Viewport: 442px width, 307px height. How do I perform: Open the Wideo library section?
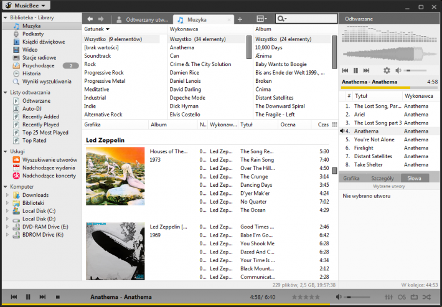point(30,50)
